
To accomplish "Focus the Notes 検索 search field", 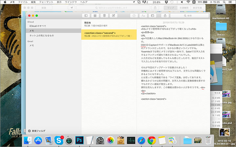I will click(x=189, y=16).
